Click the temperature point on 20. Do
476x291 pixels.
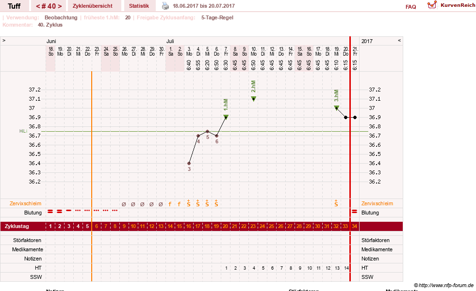(346, 117)
